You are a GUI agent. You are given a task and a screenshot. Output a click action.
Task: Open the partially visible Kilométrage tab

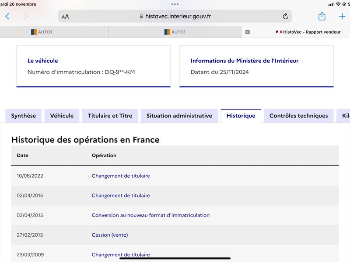(x=344, y=116)
